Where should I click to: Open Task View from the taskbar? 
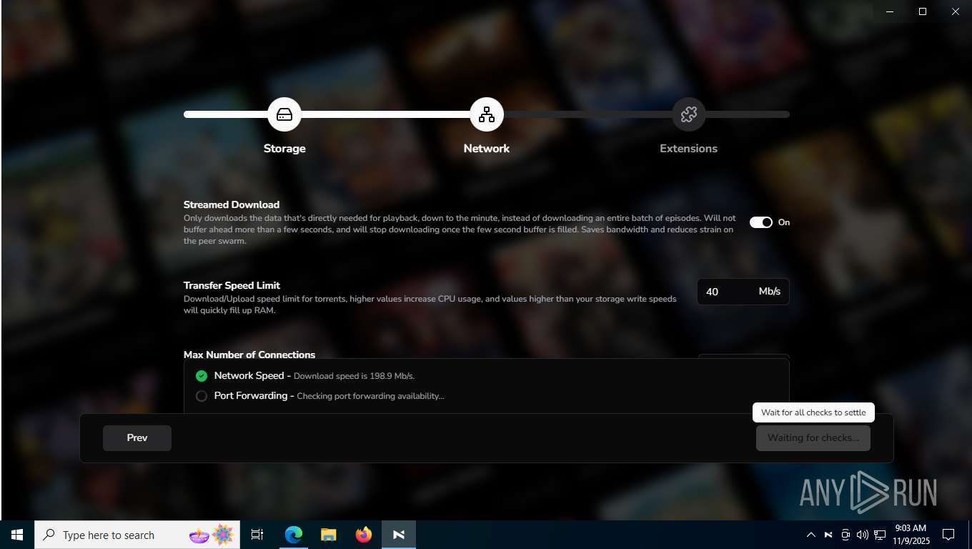click(257, 535)
